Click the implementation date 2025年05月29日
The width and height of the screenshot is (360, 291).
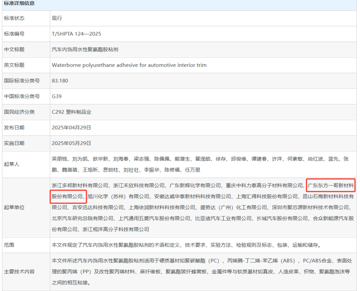(x=71, y=143)
